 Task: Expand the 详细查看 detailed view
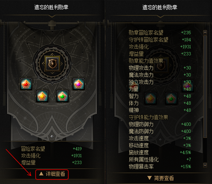click(52, 174)
